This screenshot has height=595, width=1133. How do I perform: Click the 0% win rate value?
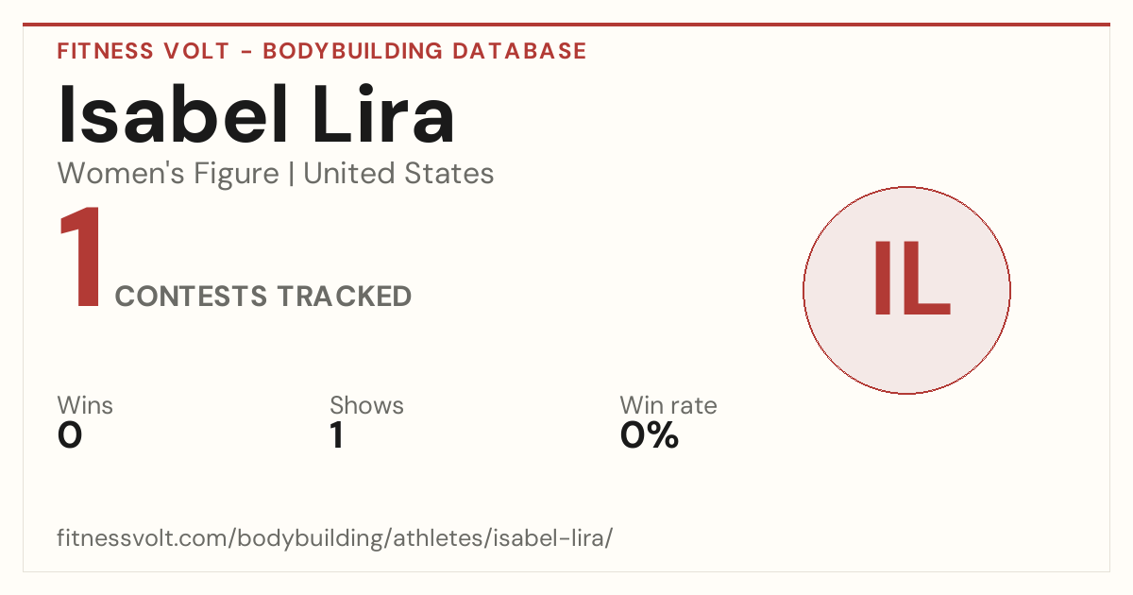coord(650,435)
